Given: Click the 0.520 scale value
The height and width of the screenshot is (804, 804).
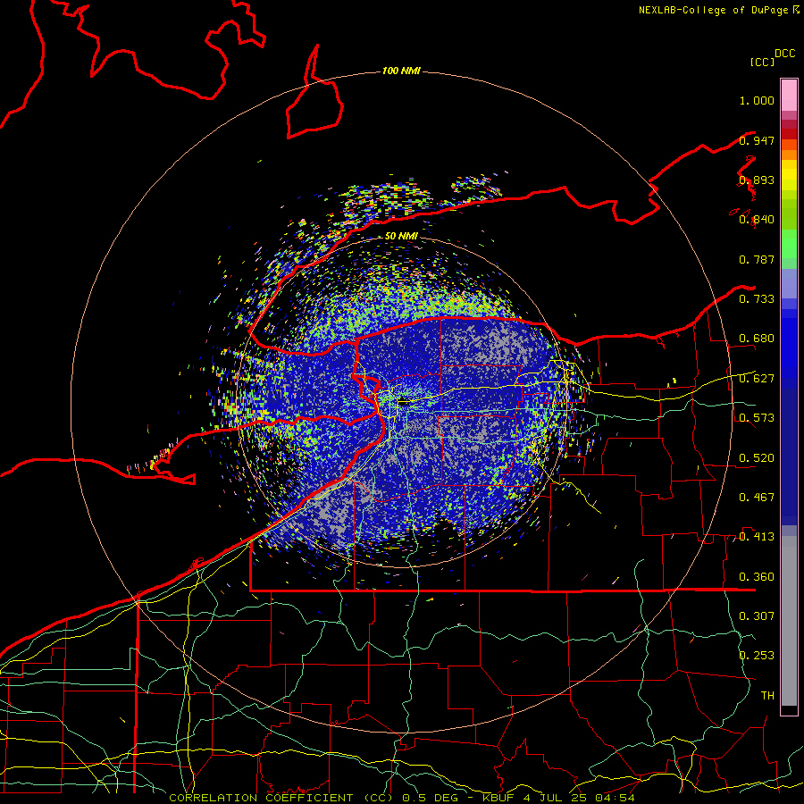Looking at the screenshot, I should (x=757, y=458).
